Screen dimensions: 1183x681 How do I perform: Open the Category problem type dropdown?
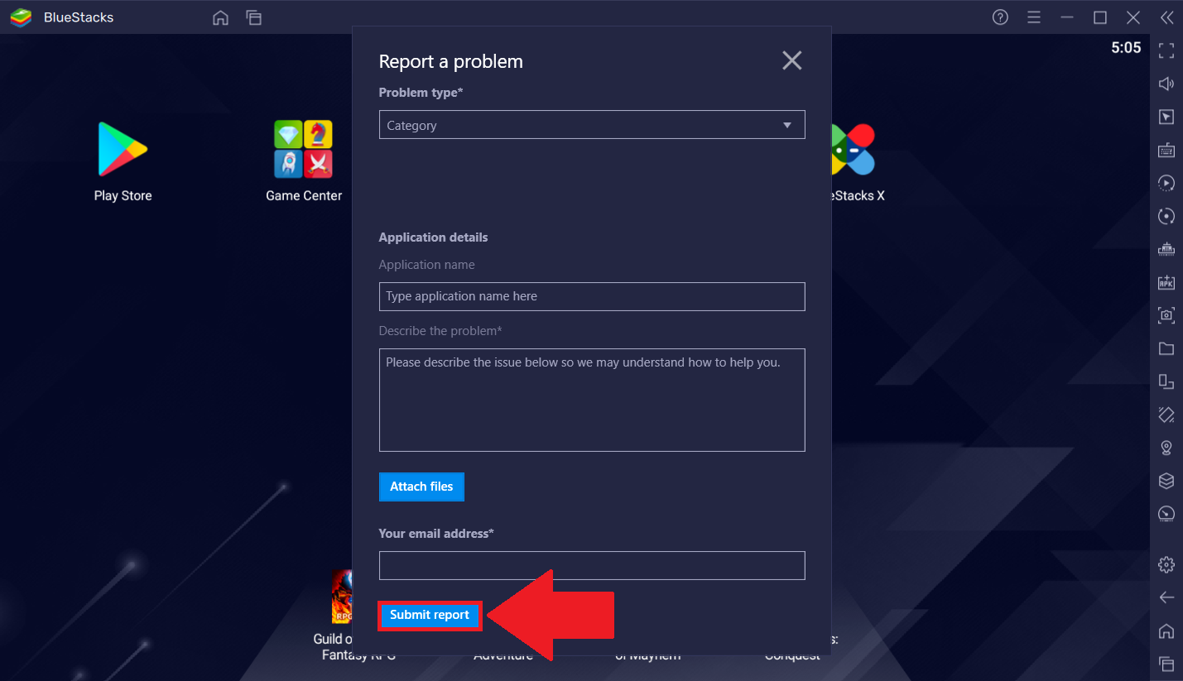592,125
